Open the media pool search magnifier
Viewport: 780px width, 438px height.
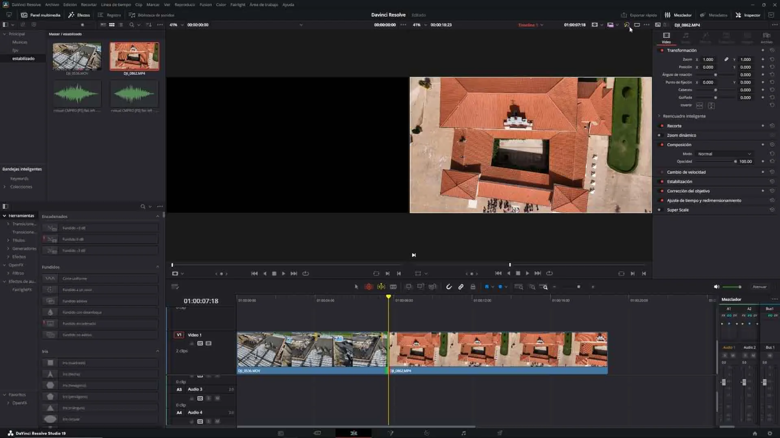[x=131, y=25]
